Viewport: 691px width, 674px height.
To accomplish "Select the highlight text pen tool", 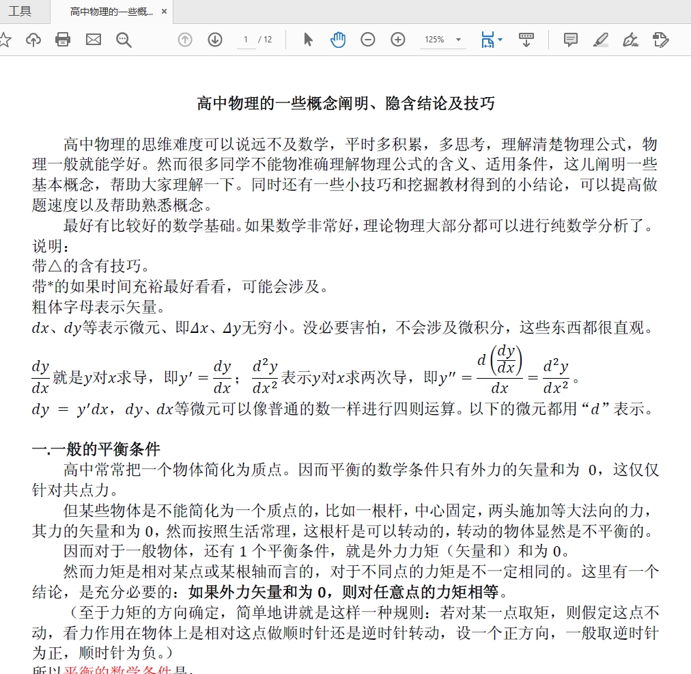I will click(x=601, y=40).
